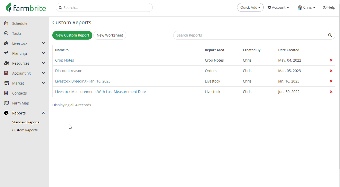Image resolution: width=340 pixels, height=187 pixels.
Task: Click the Accounting calculator icon
Action: [6, 73]
